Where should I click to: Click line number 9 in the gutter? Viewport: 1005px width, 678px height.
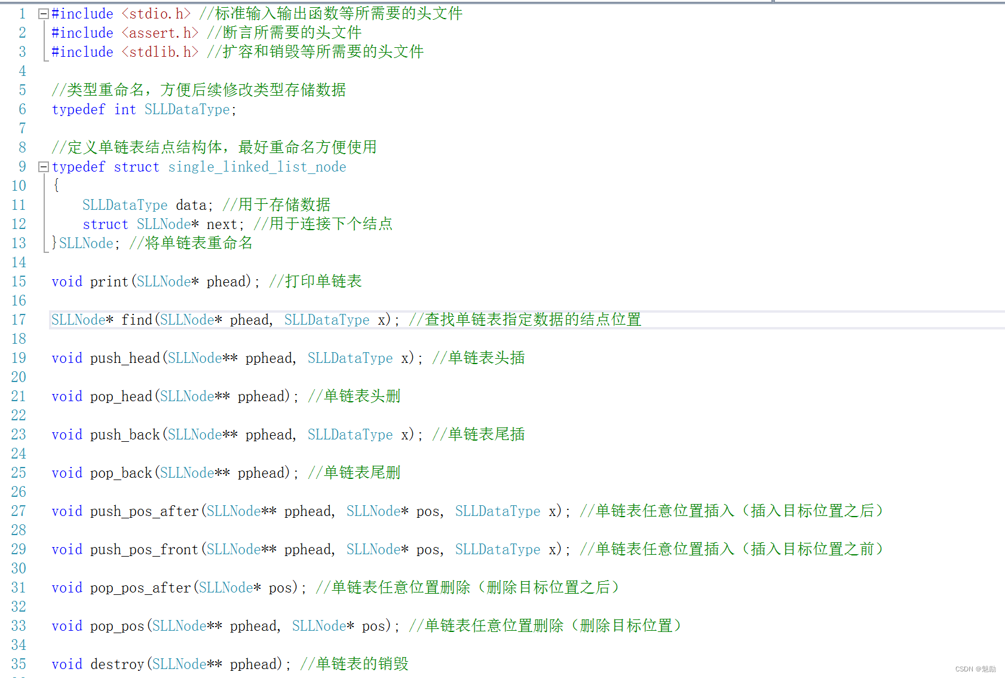pyautogui.click(x=22, y=167)
